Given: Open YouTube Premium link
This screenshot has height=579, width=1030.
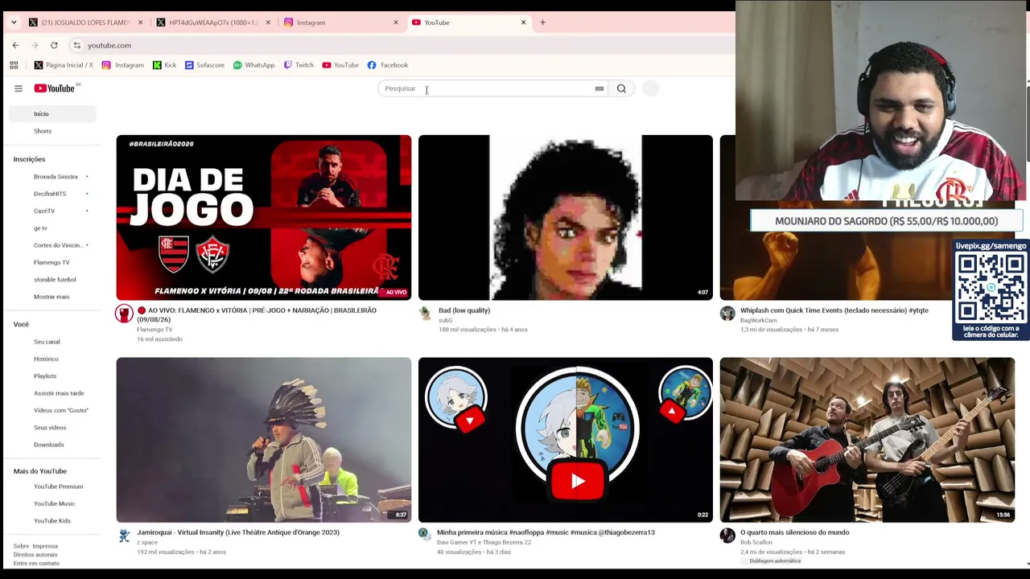Looking at the screenshot, I should [58, 487].
